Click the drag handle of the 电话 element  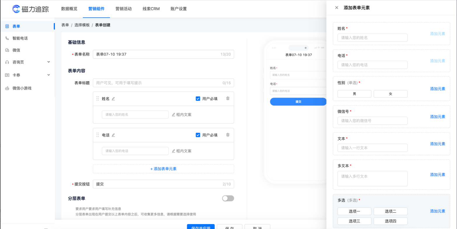[98, 135]
